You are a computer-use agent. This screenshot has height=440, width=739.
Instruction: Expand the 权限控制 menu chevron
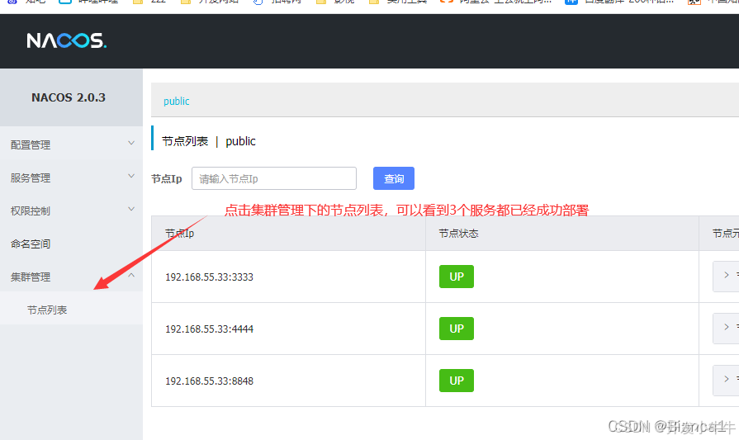pyautogui.click(x=131, y=209)
